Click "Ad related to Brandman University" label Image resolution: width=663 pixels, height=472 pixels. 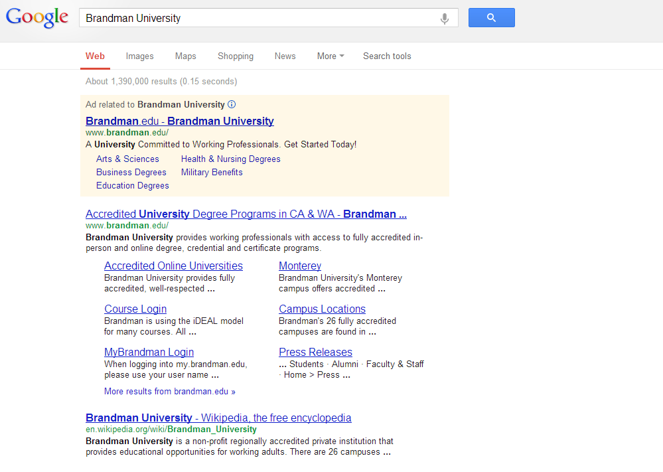(x=155, y=104)
